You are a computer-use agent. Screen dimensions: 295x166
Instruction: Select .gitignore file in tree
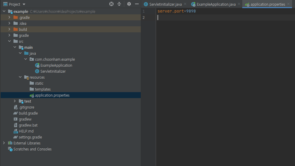pos(26,107)
